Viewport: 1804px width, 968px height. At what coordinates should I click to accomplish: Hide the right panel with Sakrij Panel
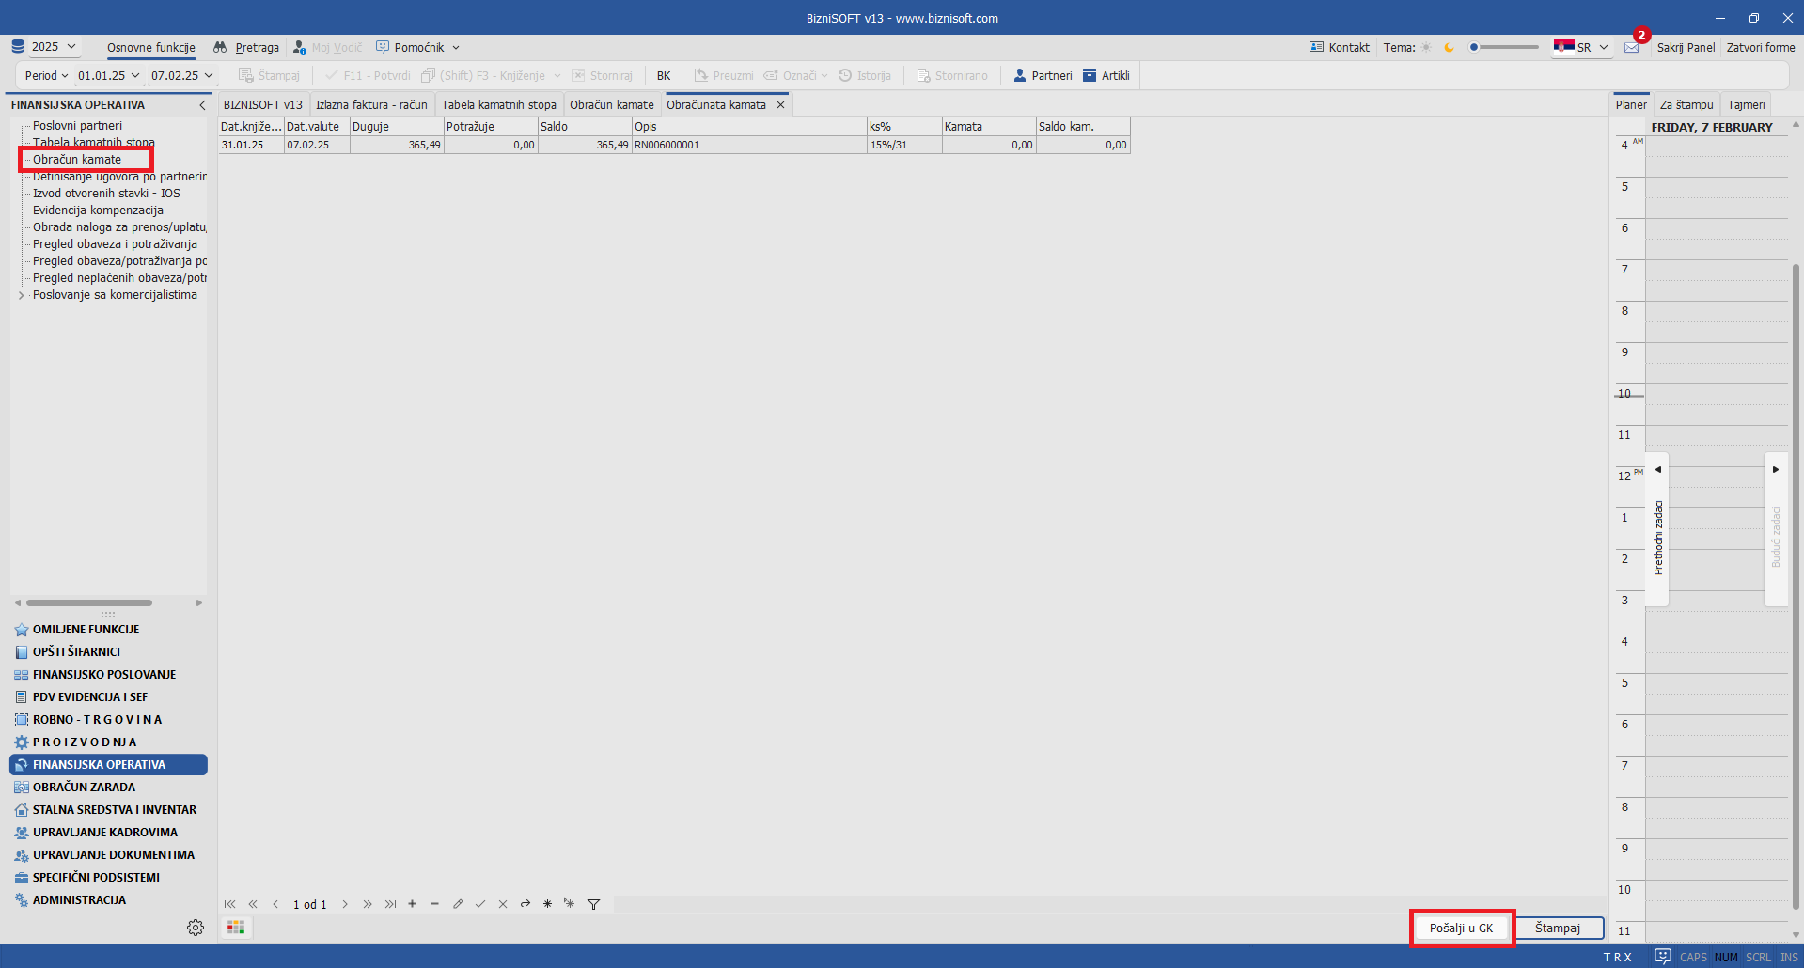(1686, 47)
